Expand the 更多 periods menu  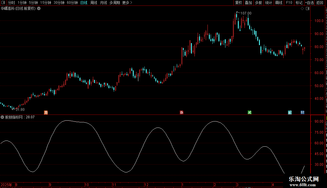[127, 3]
